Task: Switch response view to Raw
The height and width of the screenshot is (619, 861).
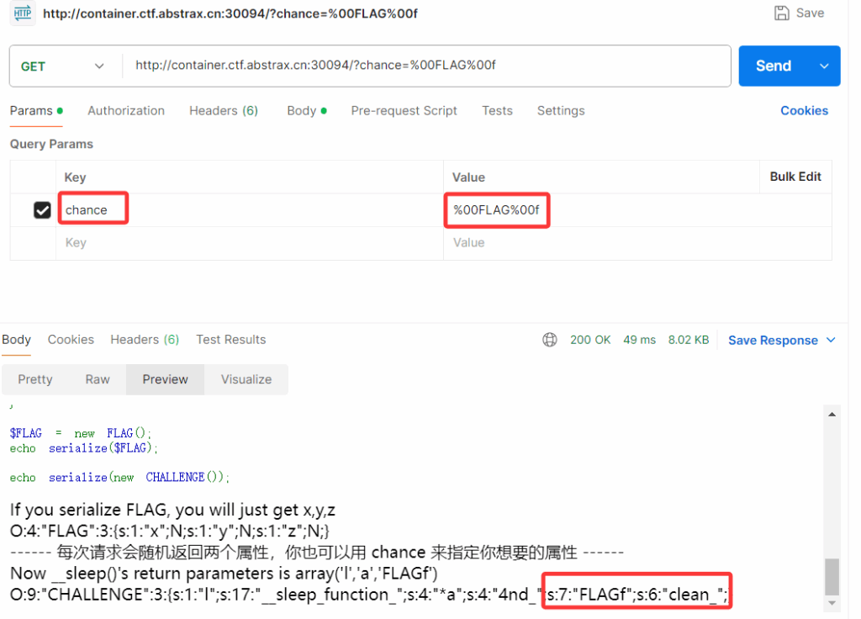Action: (x=98, y=379)
